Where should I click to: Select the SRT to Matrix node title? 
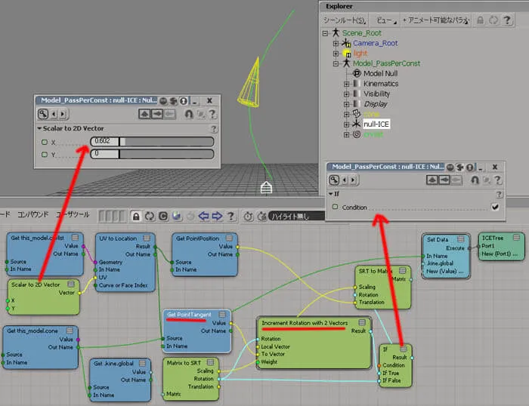(x=375, y=271)
